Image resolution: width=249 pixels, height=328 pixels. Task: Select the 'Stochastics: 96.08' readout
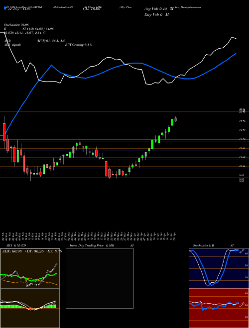pyautogui.click(x=16, y=25)
